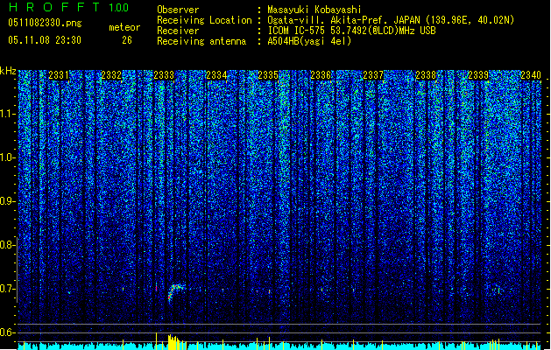Click the ICOM IC-575 receiver text
Image resolution: width=551 pixels, height=350 pixels.
[351, 31]
